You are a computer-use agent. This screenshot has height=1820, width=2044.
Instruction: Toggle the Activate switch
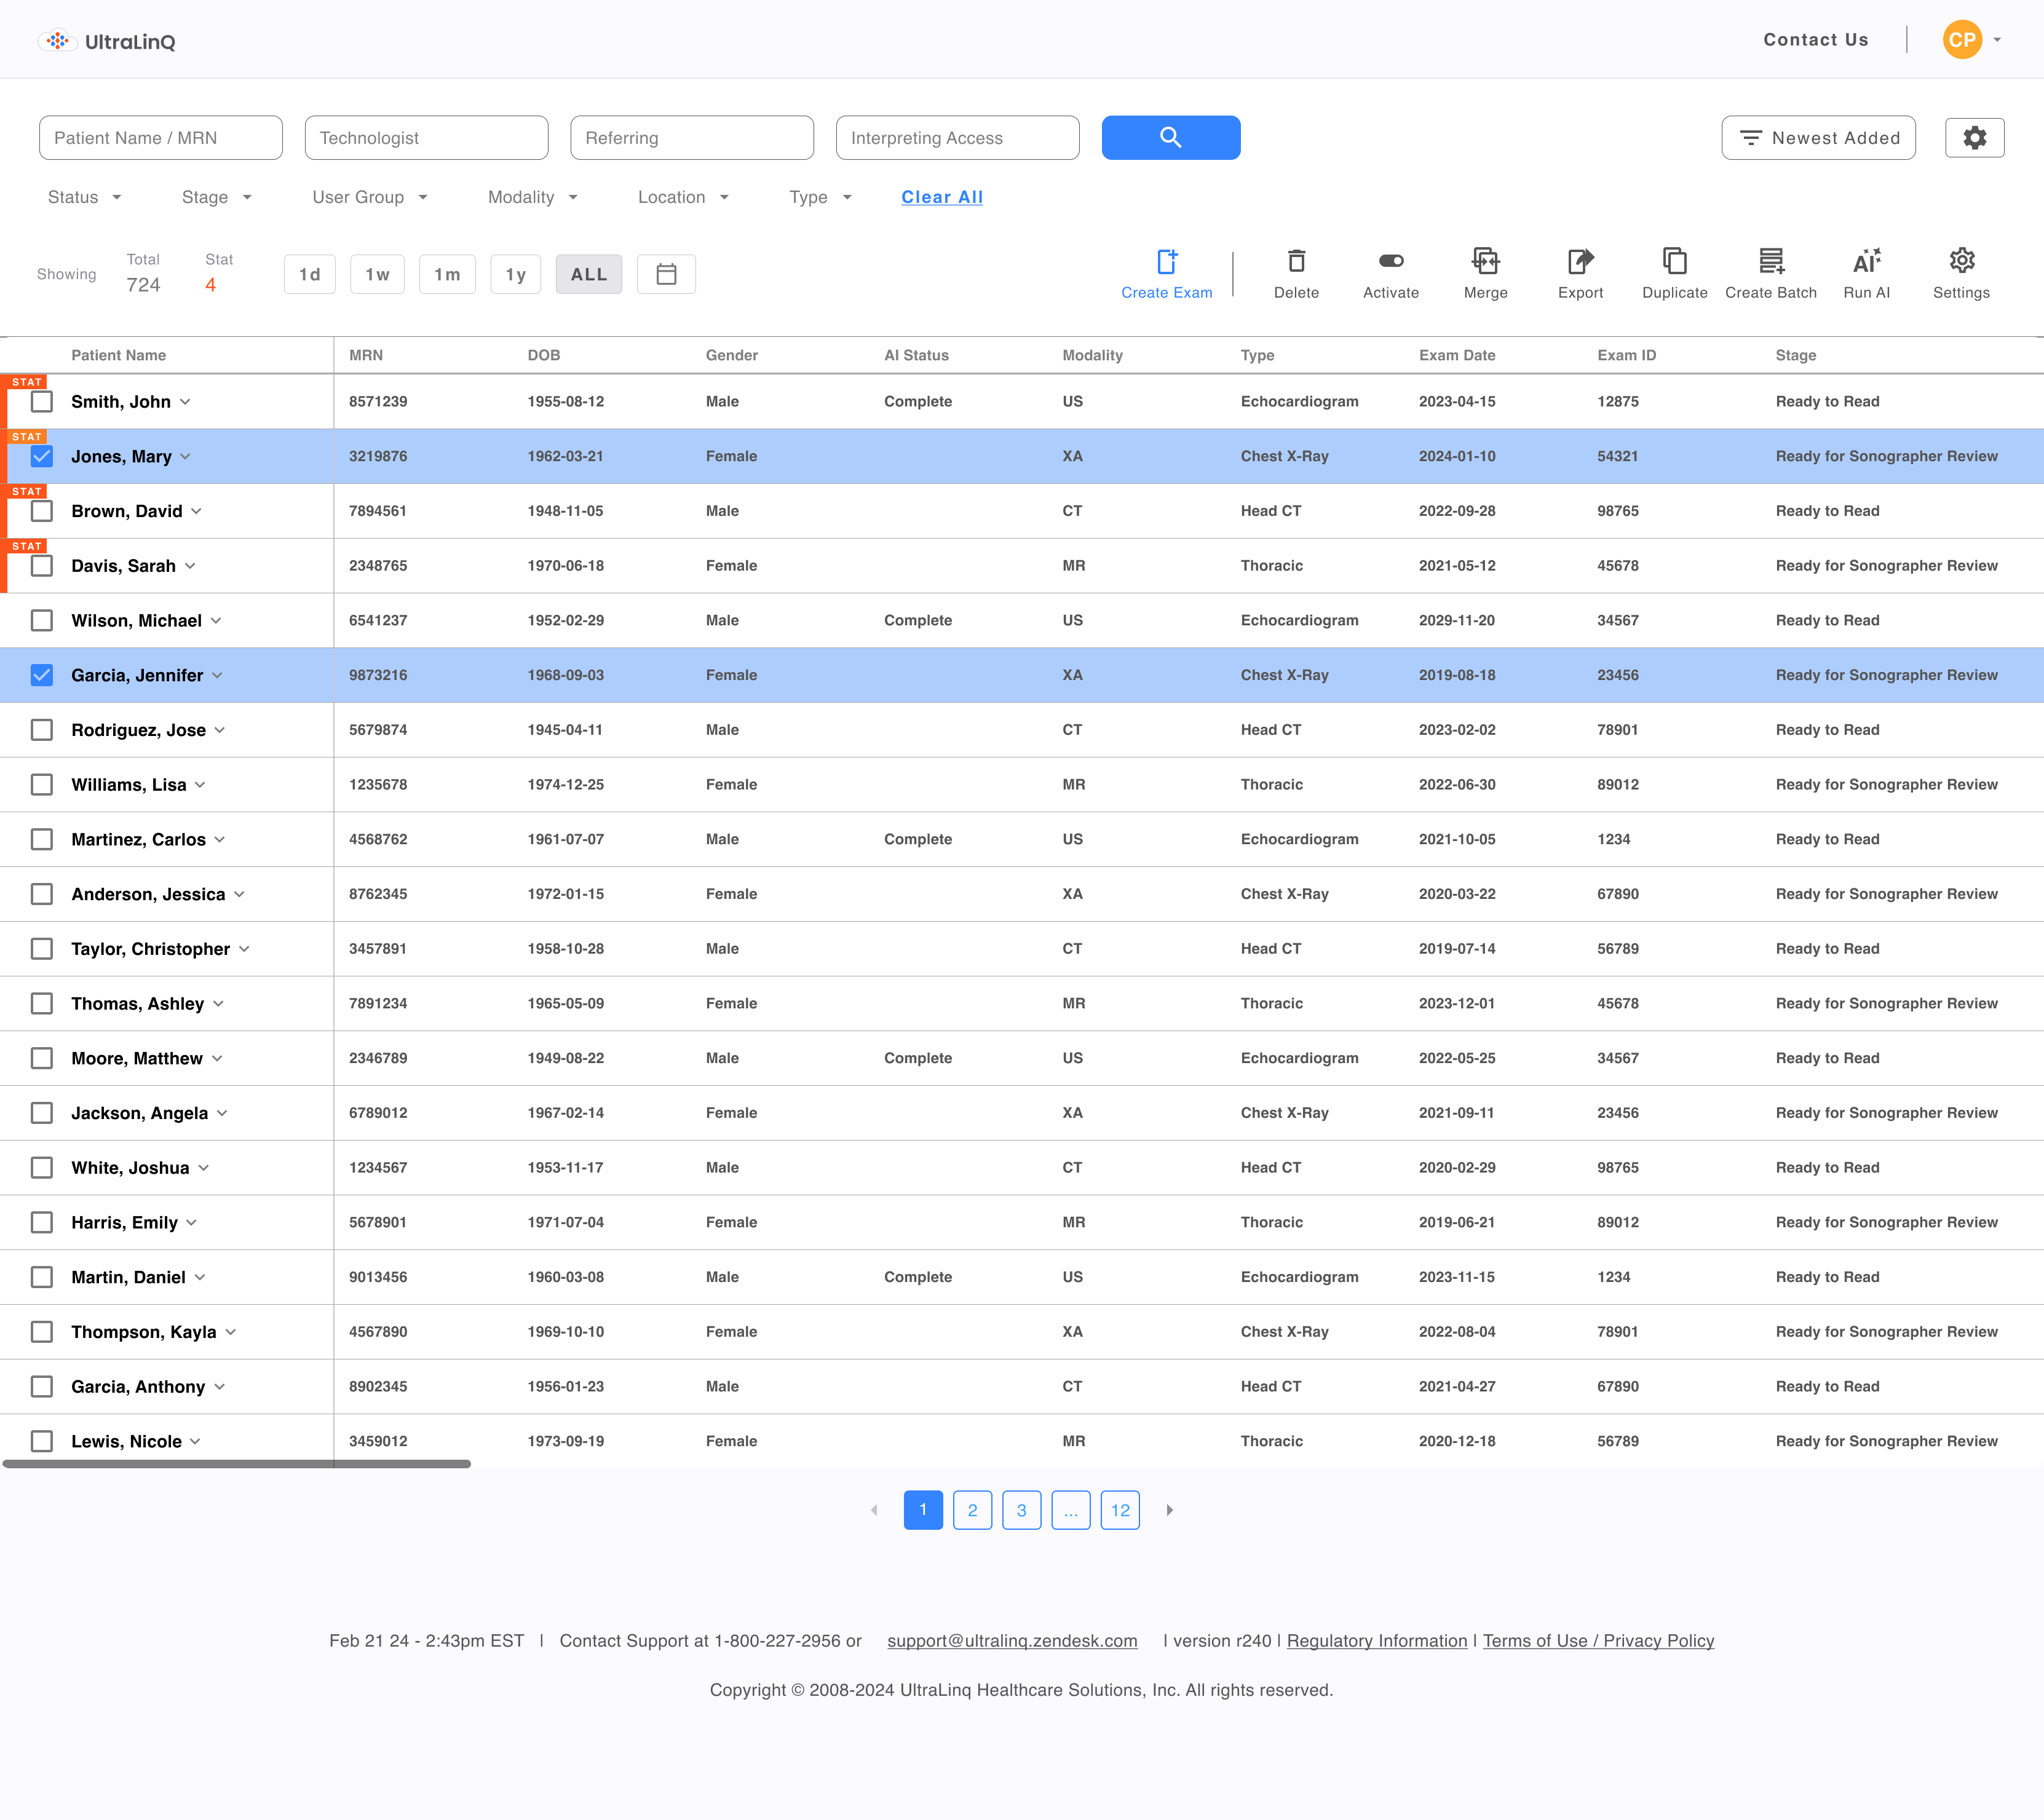coord(1391,261)
